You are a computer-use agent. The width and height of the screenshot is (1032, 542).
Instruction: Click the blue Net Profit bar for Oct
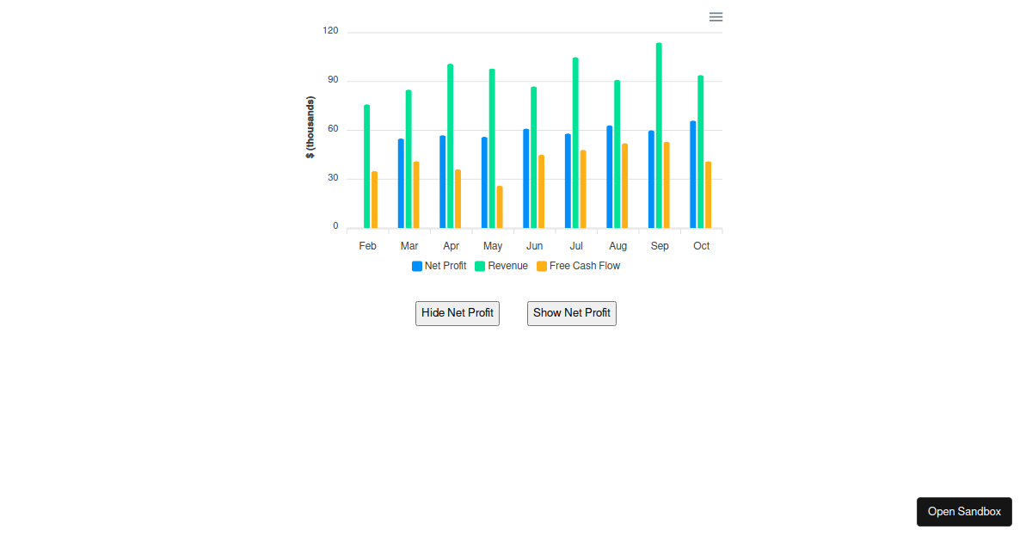[692, 172]
